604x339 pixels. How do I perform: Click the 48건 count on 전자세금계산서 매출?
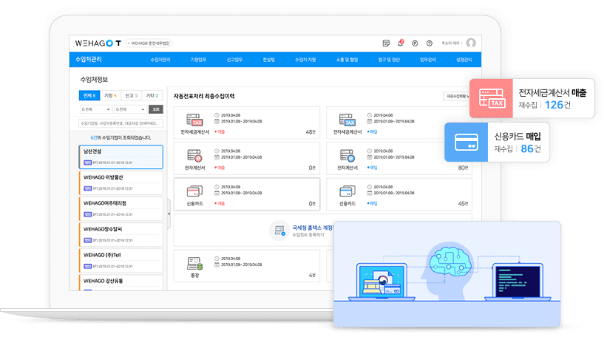pos(311,132)
